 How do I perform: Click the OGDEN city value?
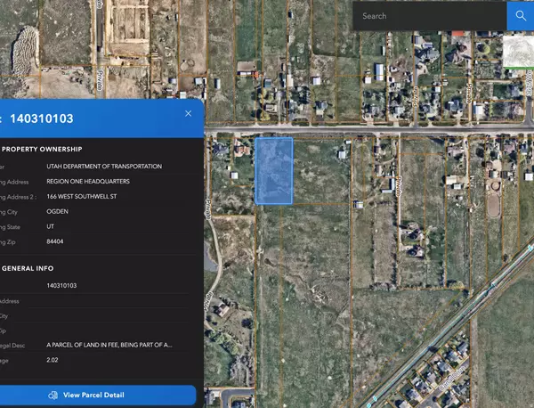click(59, 212)
